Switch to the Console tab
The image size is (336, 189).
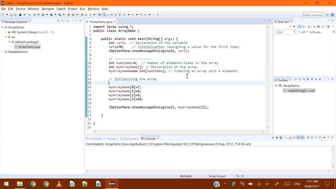pyautogui.click(x=150, y=139)
